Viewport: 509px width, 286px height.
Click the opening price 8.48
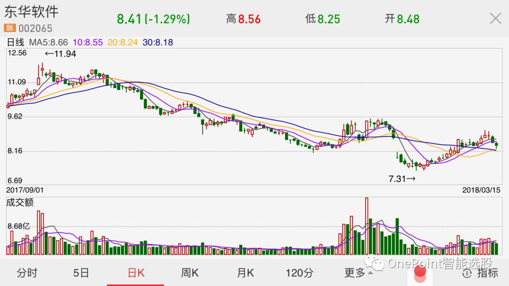click(408, 19)
